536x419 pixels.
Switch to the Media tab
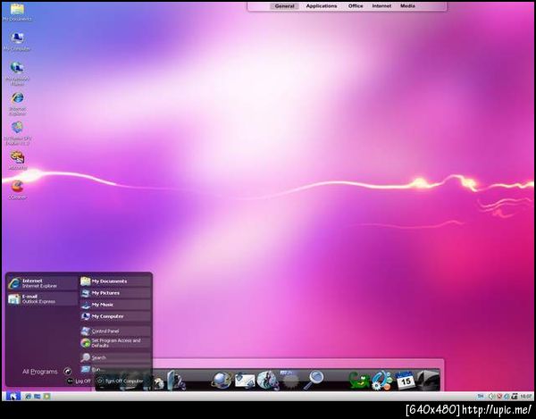(407, 6)
